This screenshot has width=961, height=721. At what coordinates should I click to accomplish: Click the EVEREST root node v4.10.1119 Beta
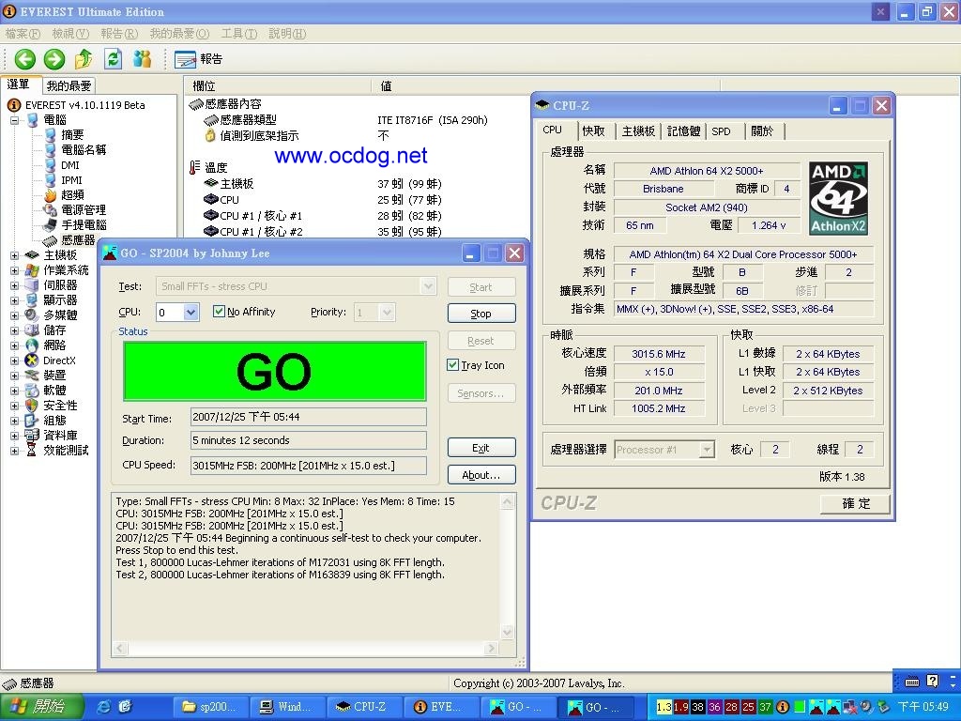[x=77, y=105]
